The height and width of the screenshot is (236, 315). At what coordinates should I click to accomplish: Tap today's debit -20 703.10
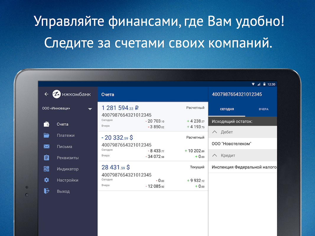click(x=155, y=121)
